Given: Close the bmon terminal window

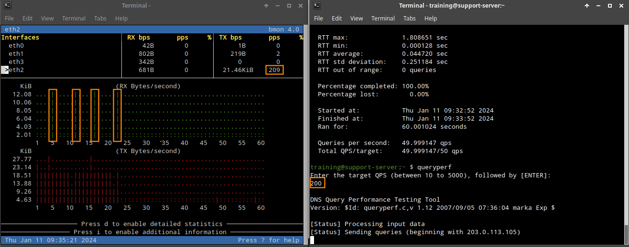Looking at the screenshot, I should click(x=300, y=6).
